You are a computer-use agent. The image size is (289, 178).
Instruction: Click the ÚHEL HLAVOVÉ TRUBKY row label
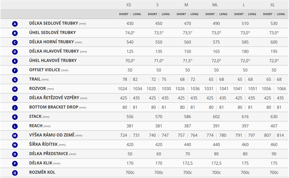tap(53, 60)
